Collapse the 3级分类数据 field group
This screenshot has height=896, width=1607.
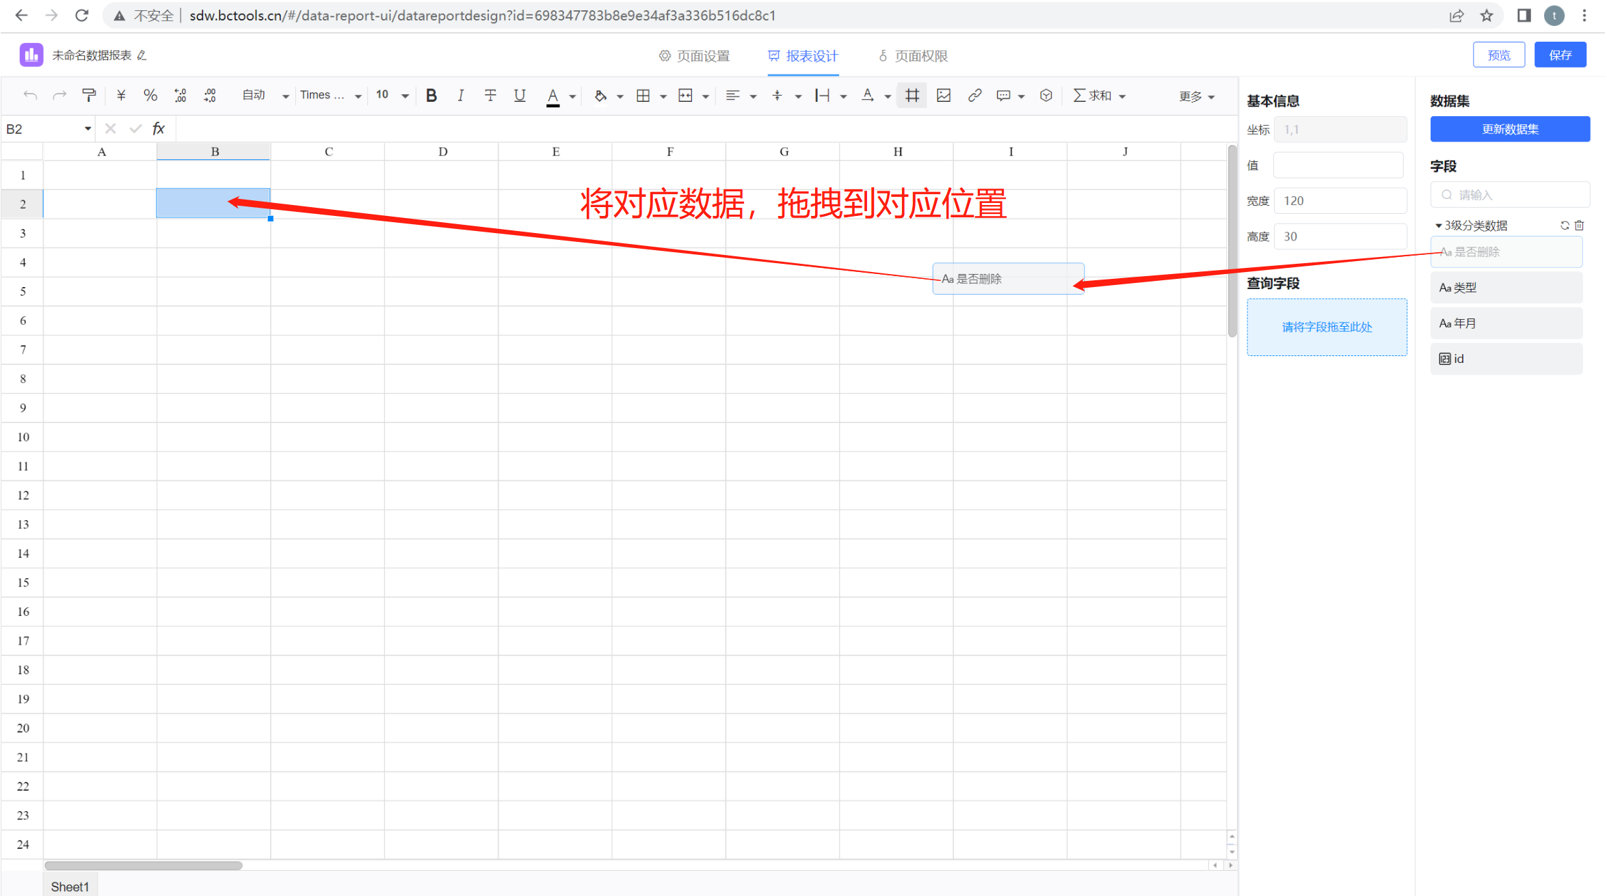click(x=1438, y=225)
